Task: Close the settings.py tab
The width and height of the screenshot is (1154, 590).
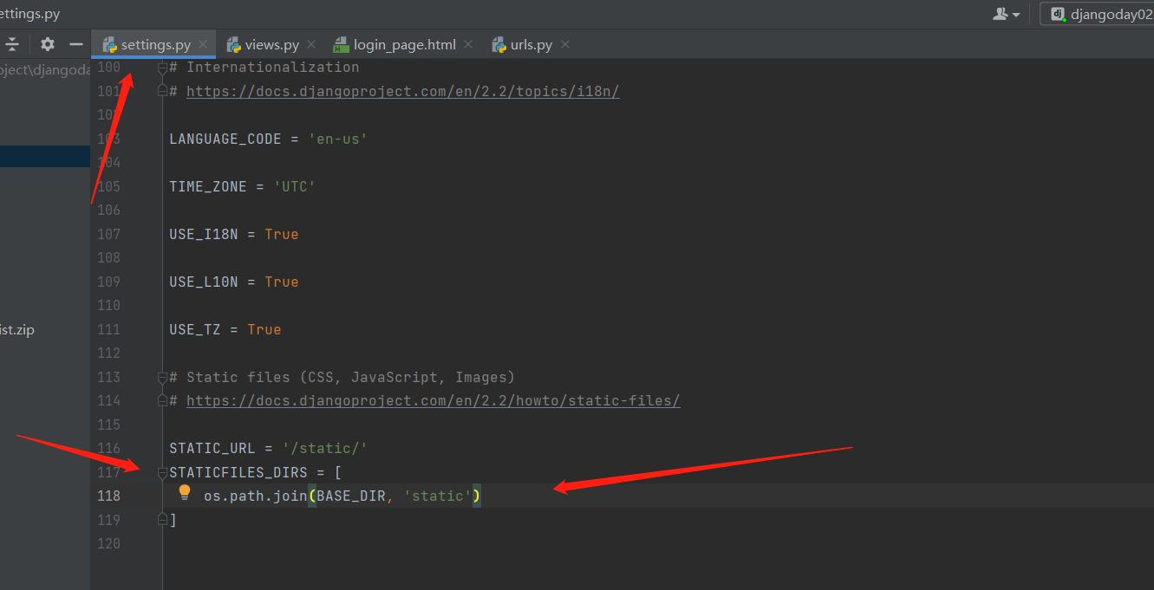Action: (203, 44)
